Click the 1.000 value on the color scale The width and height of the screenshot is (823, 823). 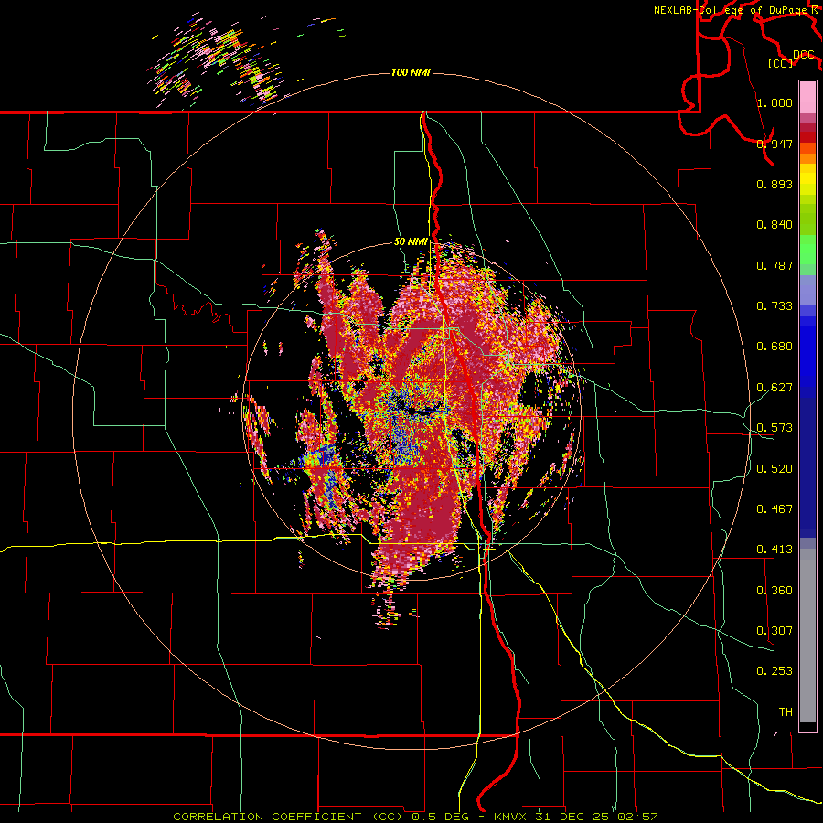[775, 102]
